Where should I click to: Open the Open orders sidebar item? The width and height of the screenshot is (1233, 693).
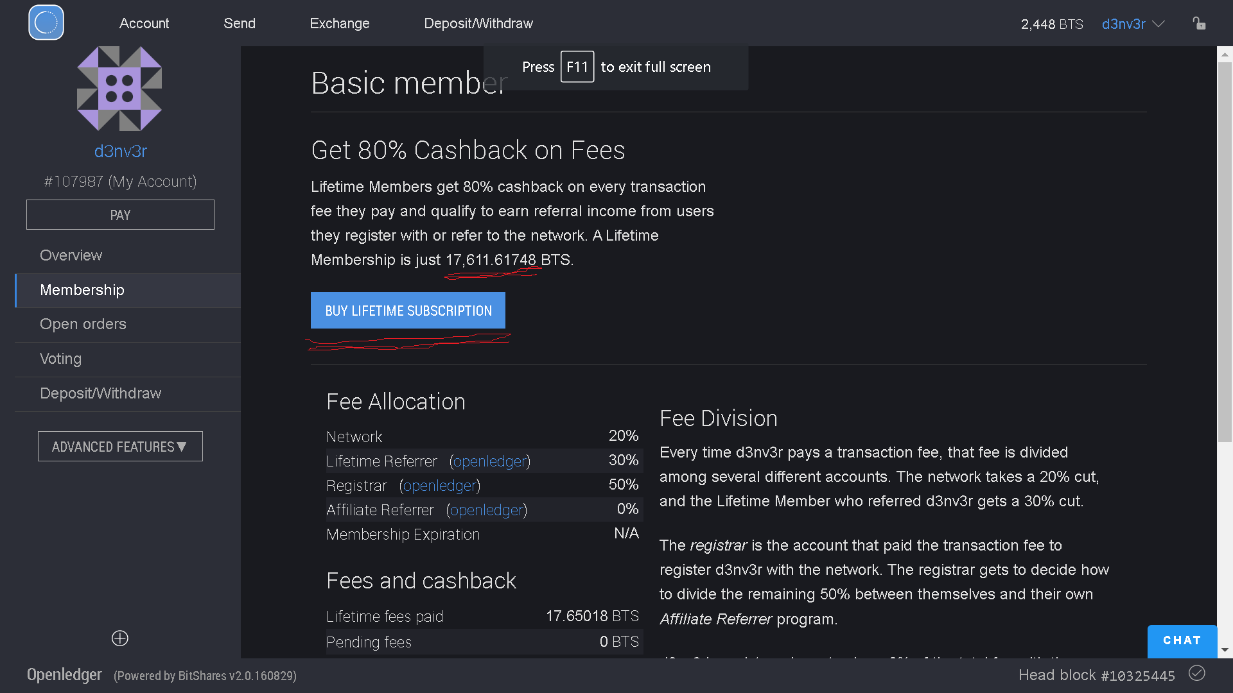click(128, 324)
